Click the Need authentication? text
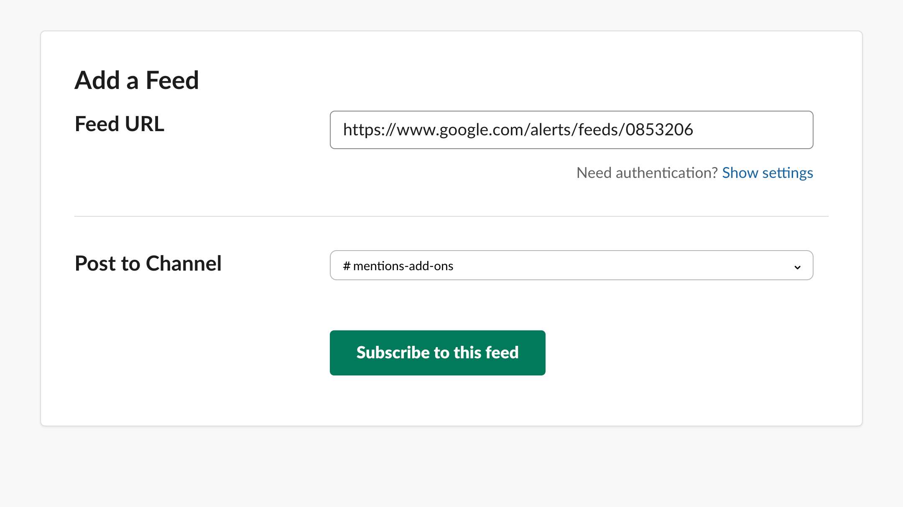903x507 pixels. (647, 173)
